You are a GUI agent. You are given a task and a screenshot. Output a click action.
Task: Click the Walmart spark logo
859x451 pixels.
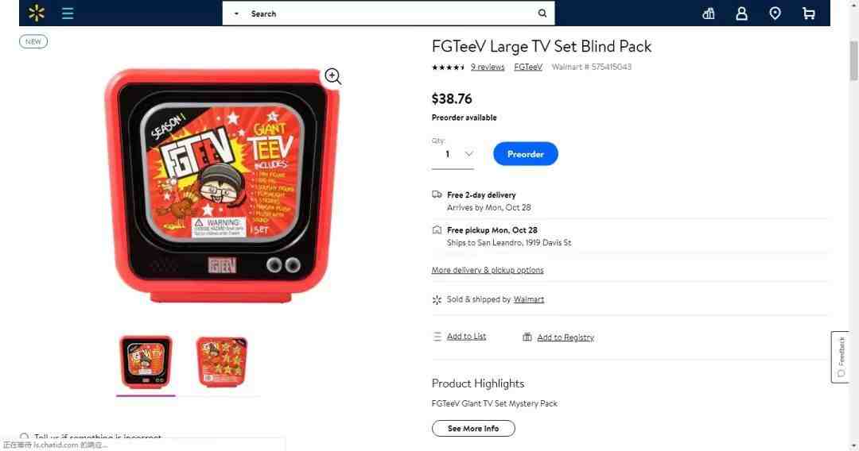coord(36,13)
